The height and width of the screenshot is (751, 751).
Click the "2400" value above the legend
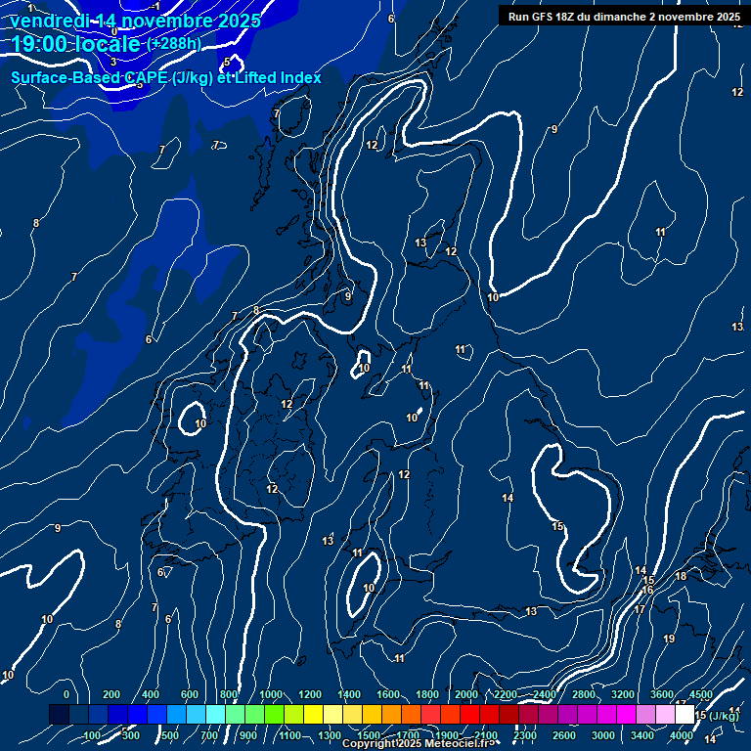544,694
